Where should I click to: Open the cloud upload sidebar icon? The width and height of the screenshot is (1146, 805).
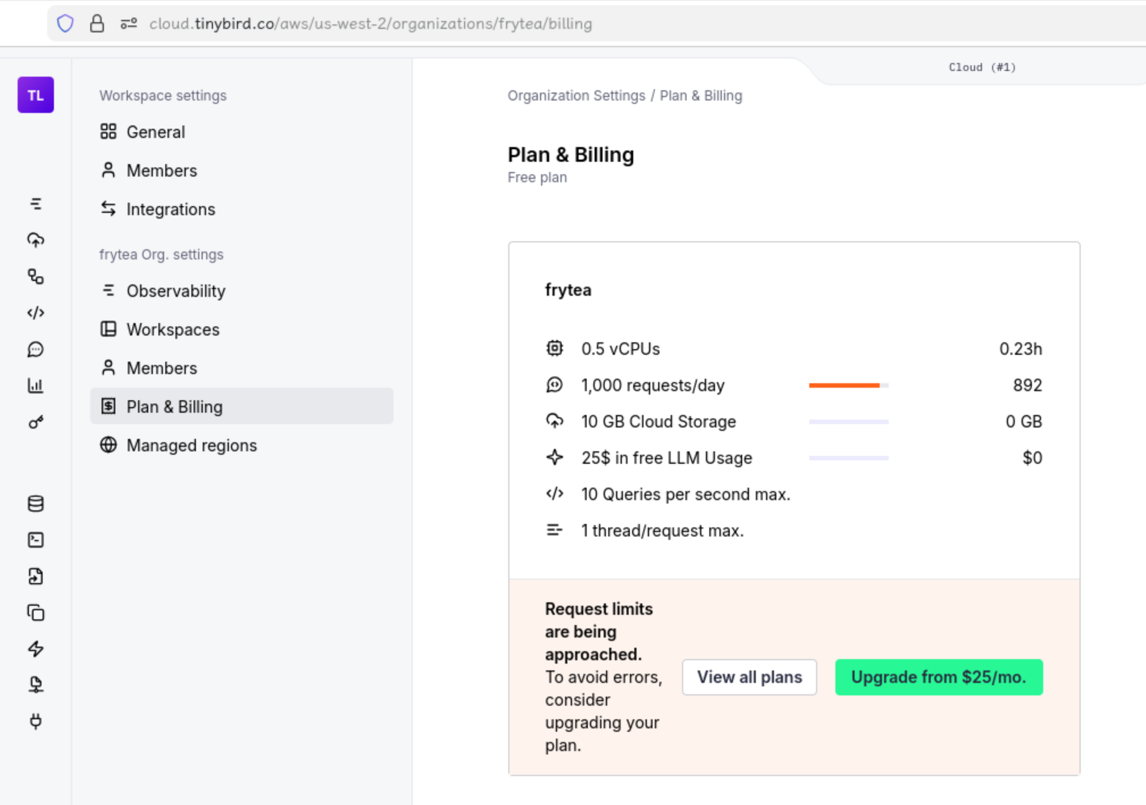[x=35, y=240]
